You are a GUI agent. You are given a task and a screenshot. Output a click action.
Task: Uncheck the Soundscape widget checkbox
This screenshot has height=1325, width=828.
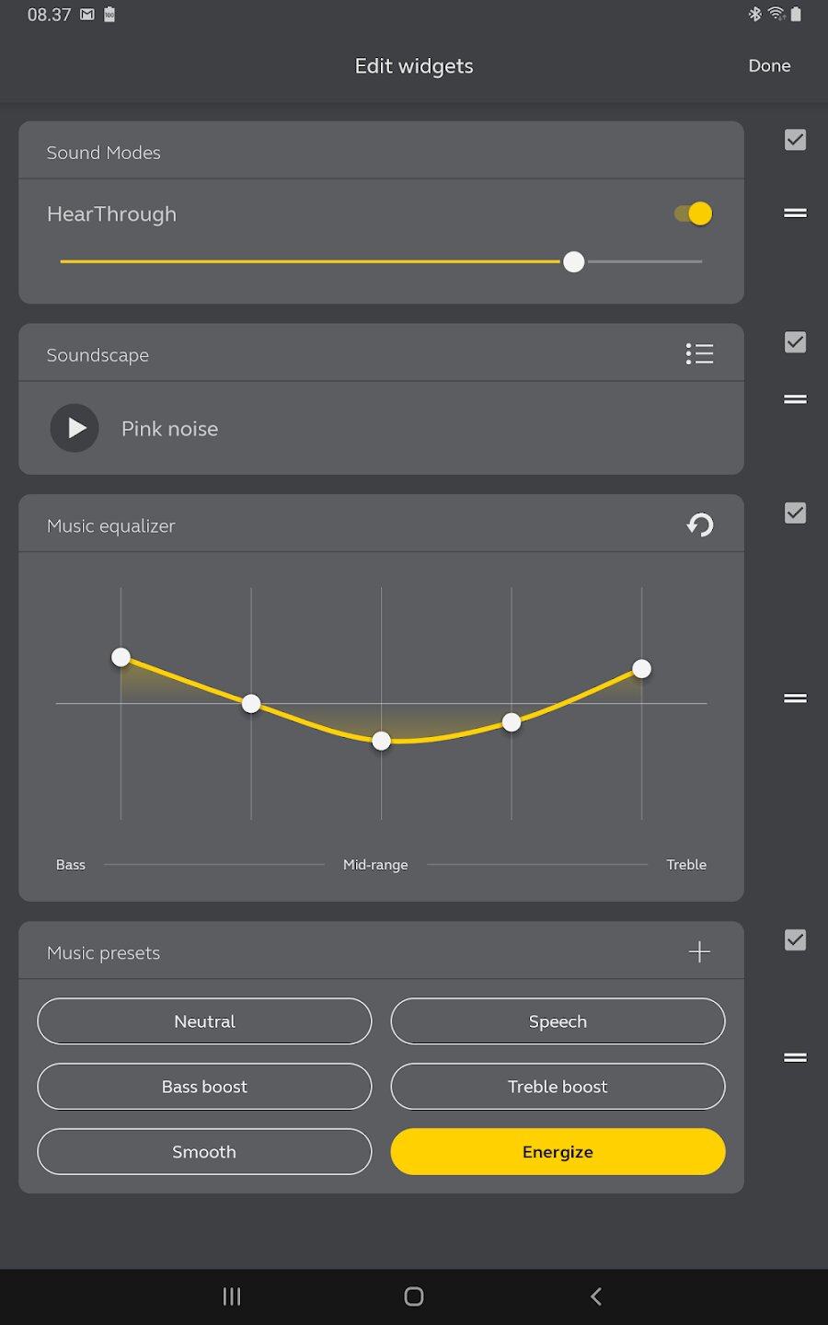pyautogui.click(x=795, y=342)
